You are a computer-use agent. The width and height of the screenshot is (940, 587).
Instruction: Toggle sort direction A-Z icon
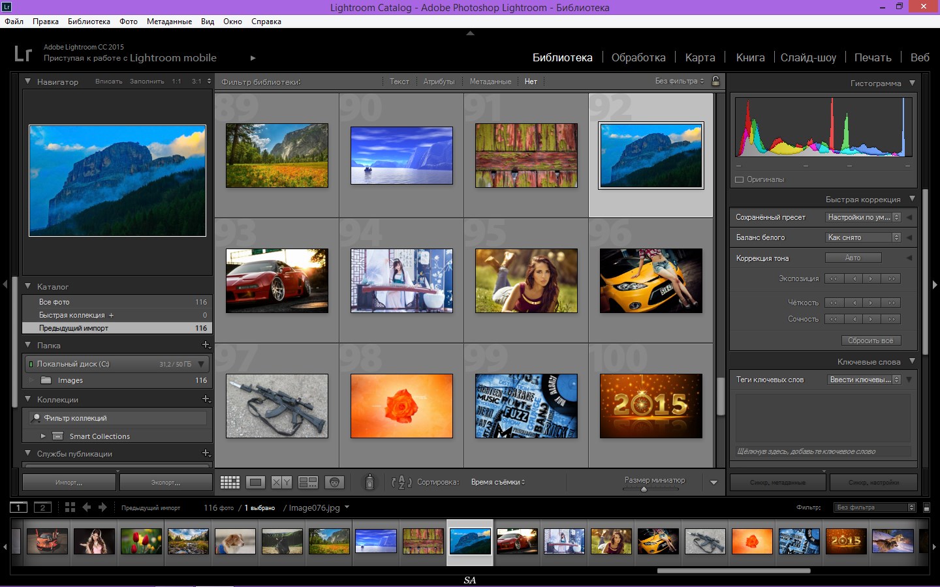click(401, 482)
